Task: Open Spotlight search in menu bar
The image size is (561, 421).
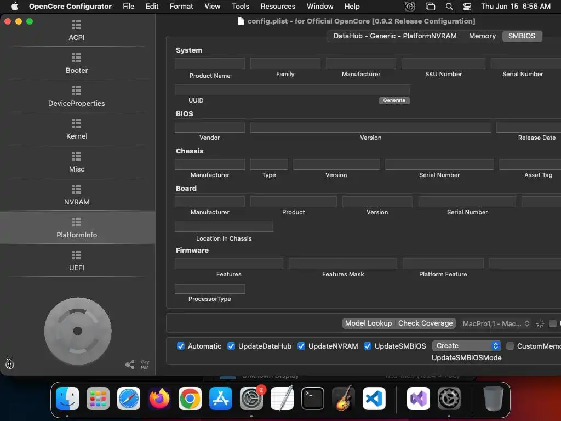Action: tap(449, 7)
